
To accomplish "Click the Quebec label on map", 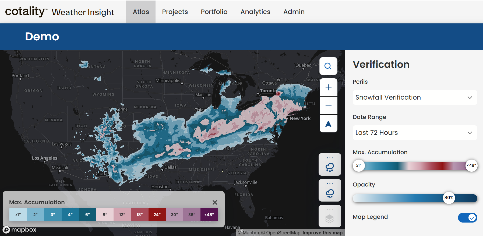I will coord(303,65).
